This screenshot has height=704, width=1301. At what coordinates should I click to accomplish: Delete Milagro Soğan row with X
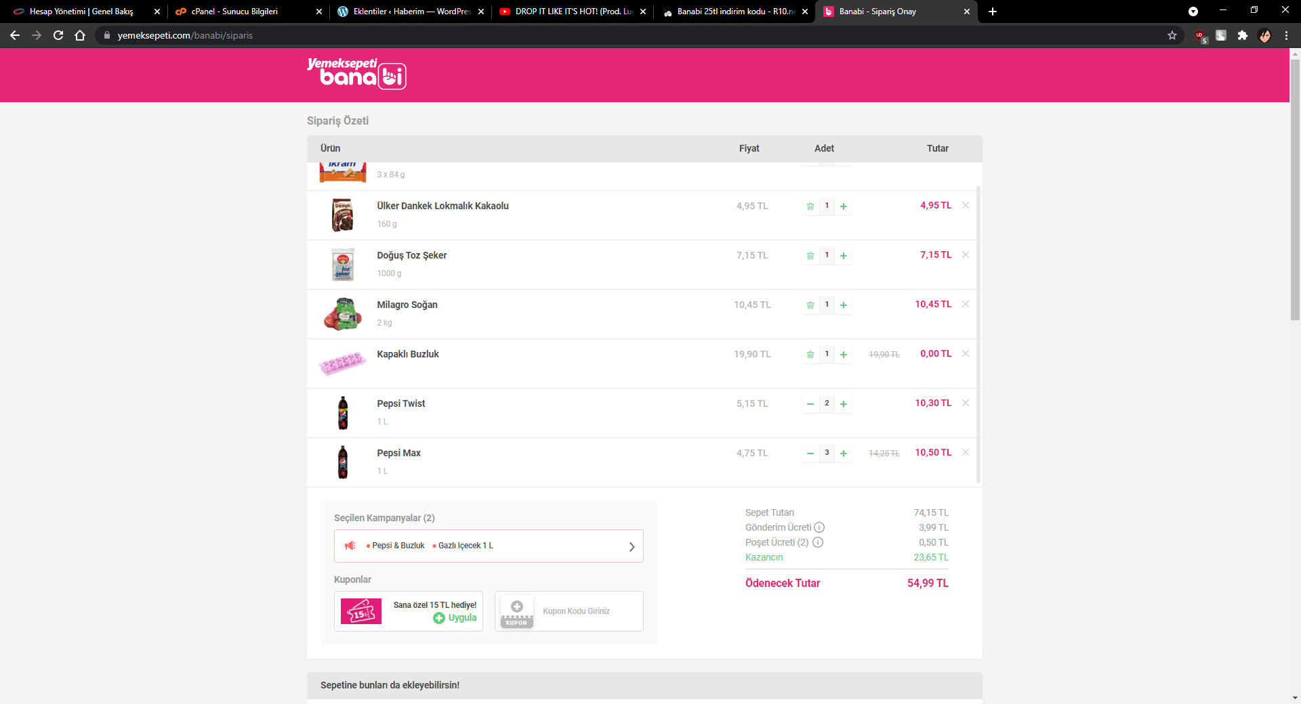966,304
